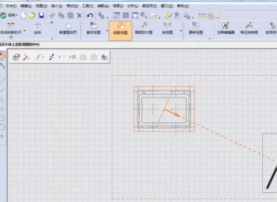
Task: Click the orange projection direction arrow
Action: click(172, 113)
